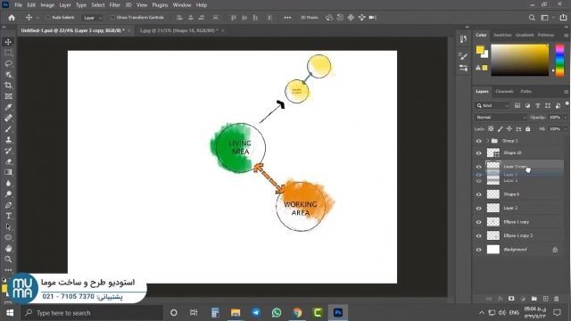Hide the Background layer
Screen dimensions: 571x321
478,250
